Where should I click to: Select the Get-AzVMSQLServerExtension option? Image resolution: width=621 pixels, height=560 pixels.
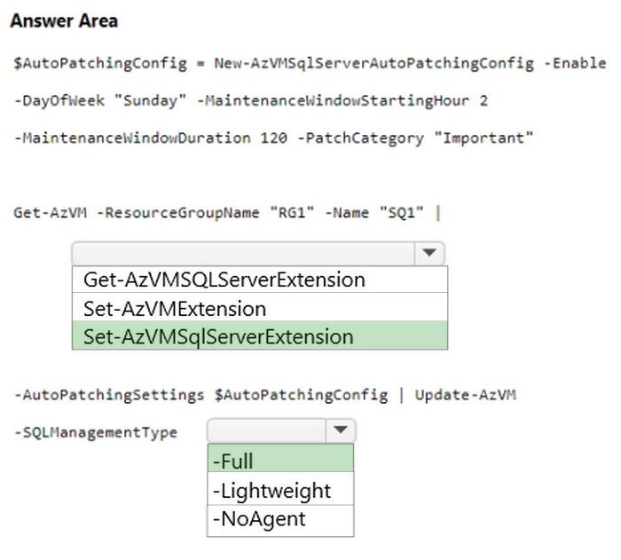(x=224, y=280)
